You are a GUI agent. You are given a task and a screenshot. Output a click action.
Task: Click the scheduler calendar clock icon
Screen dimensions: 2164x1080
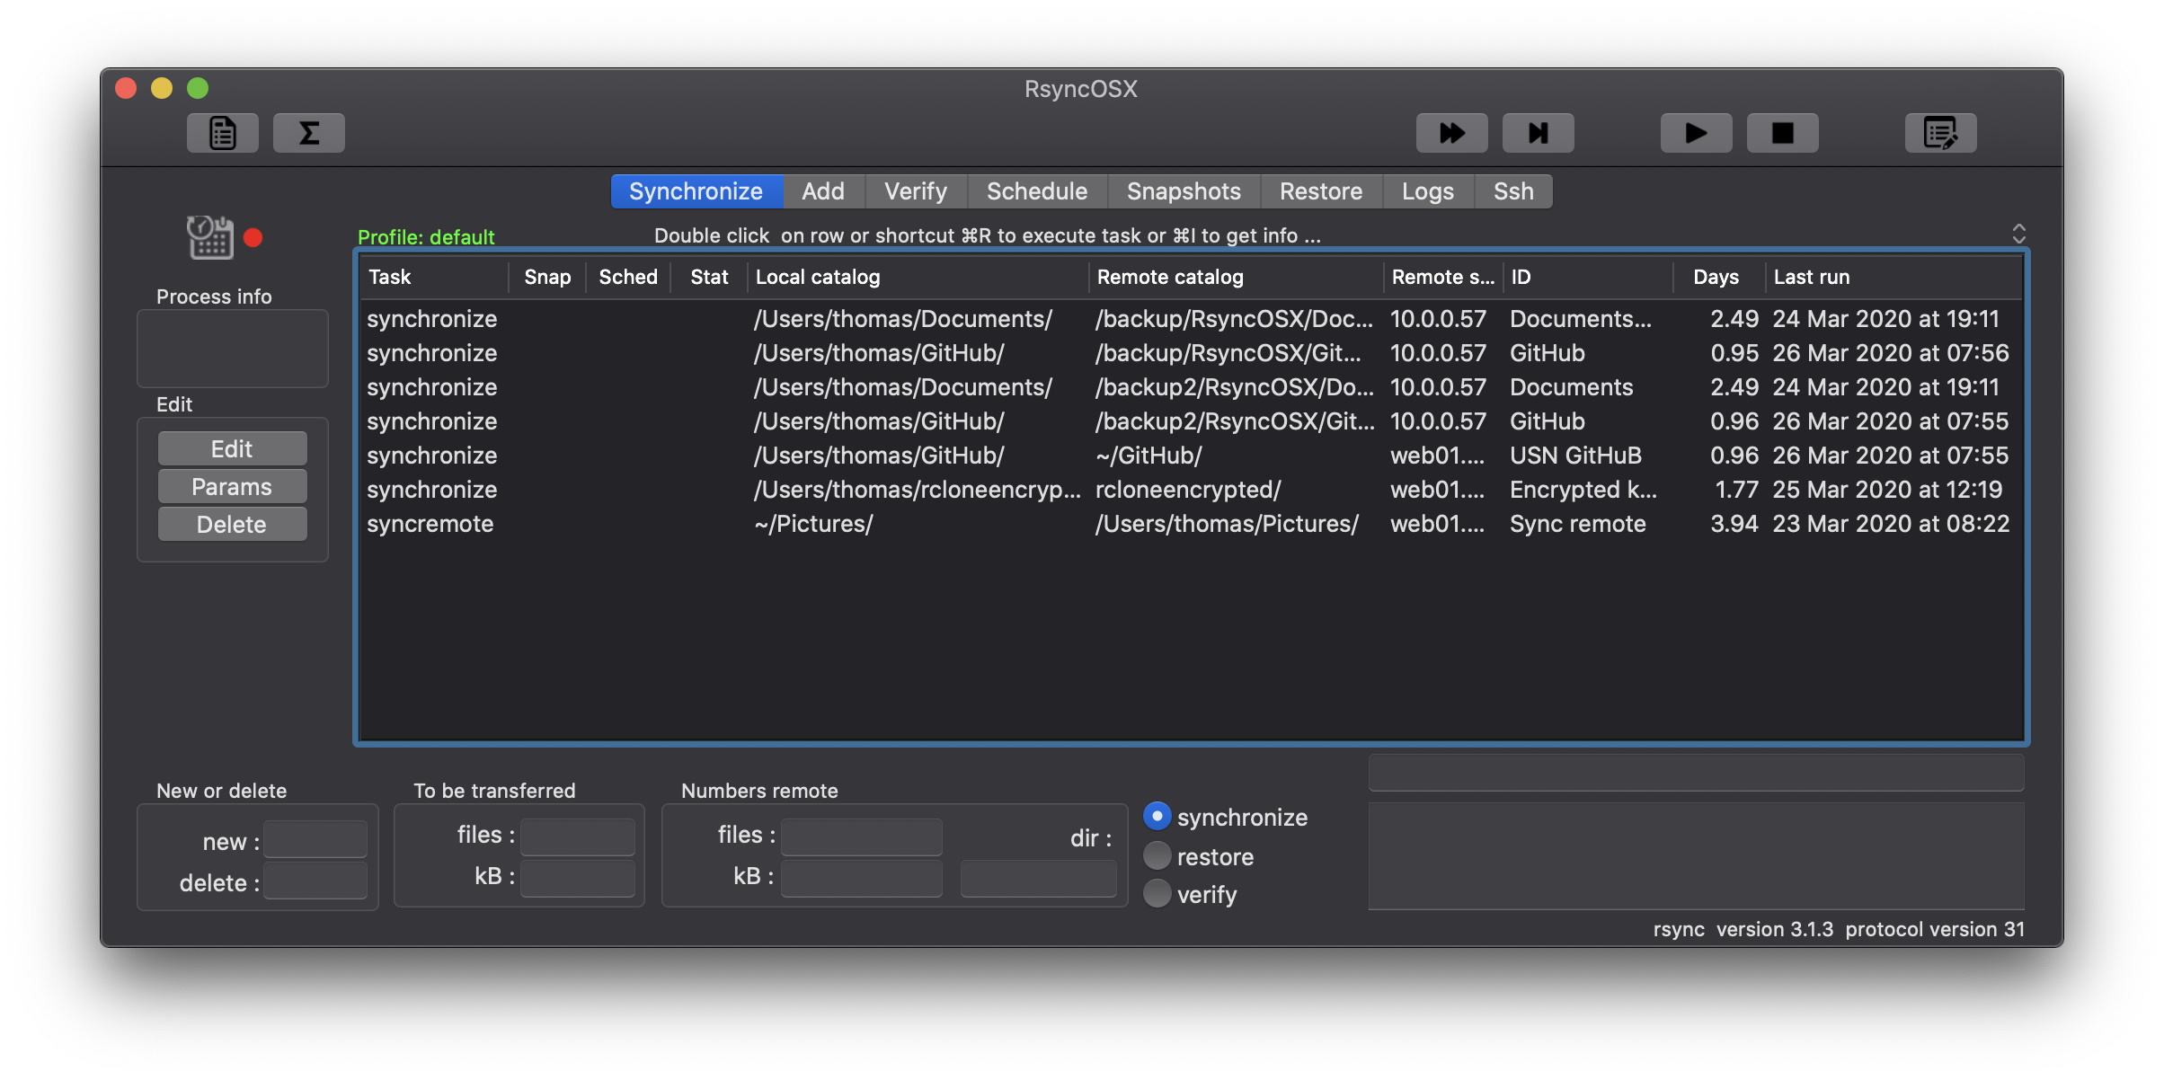coord(210,237)
